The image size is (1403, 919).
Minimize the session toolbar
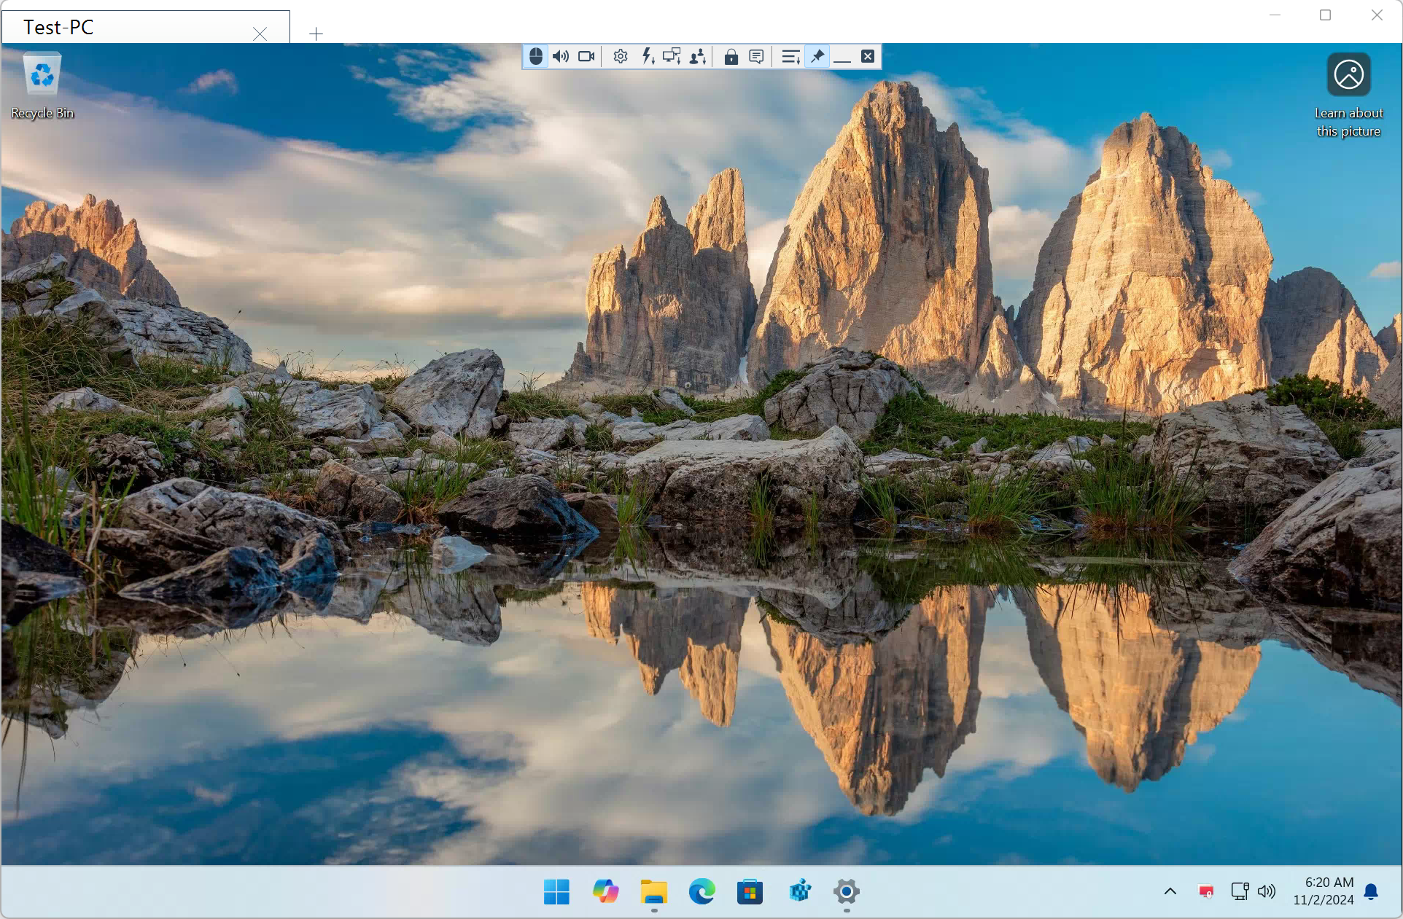[x=842, y=56]
